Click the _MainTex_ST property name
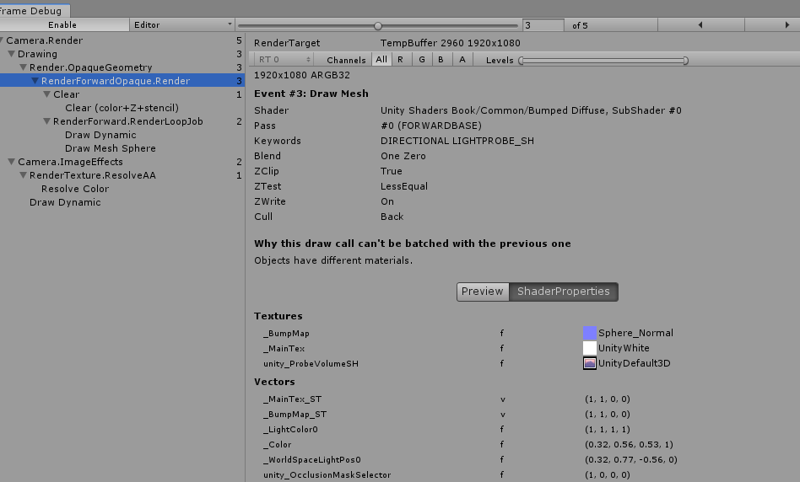 292,399
